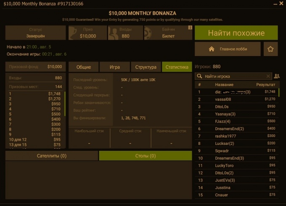Click the home icon in Главное лобби
Viewport: 286px width, 206px height.
pos(212,49)
